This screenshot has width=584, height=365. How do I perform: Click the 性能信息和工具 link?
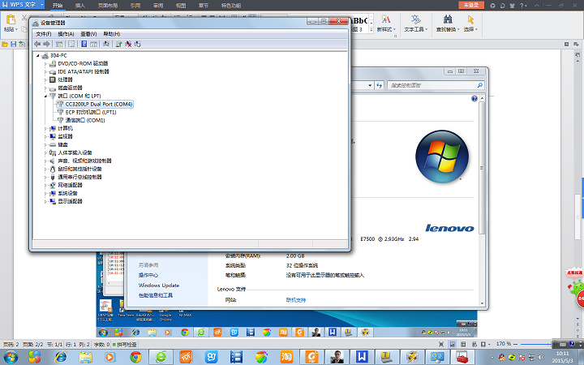pyautogui.click(x=156, y=295)
